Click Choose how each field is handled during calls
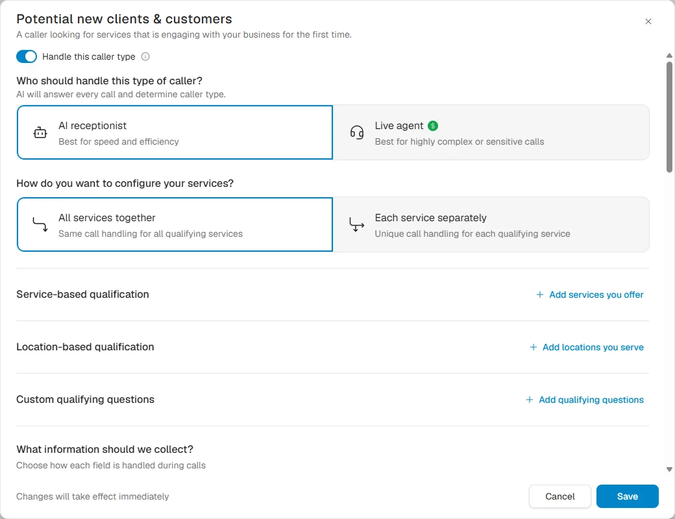The image size is (675, 519). [111, 465]
